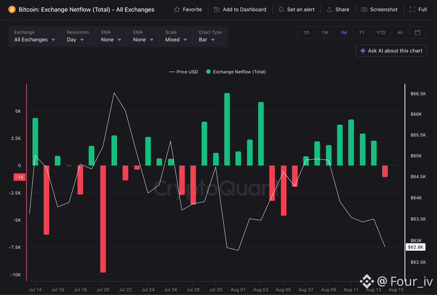Click the last red bar near Aug 14
This screenshot has height=295, width=437.
coord(385,171)
